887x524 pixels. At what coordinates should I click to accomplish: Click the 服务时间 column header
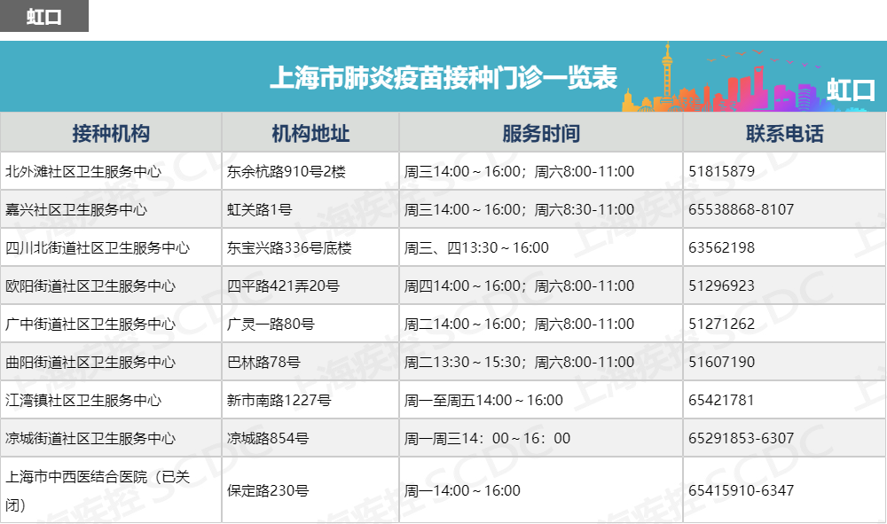(x=541, y=133)
